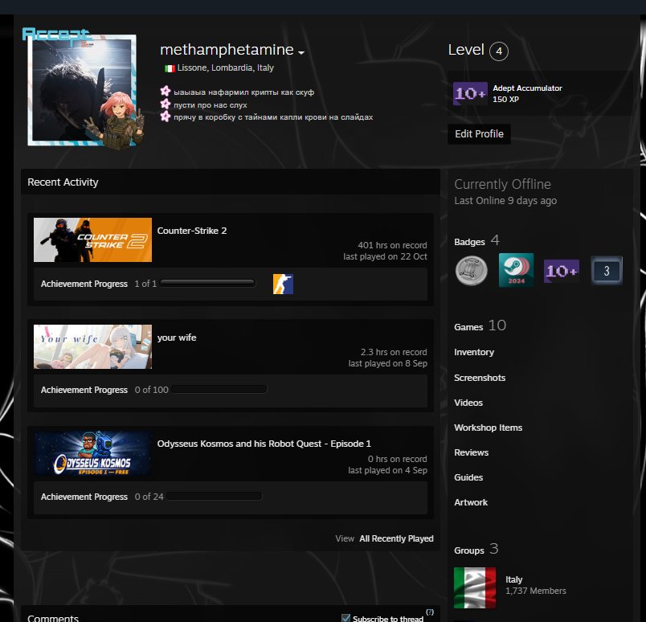Click the pink flag beside the first profile line
Screen dimensions: 646x622
[x=165, y=91]
